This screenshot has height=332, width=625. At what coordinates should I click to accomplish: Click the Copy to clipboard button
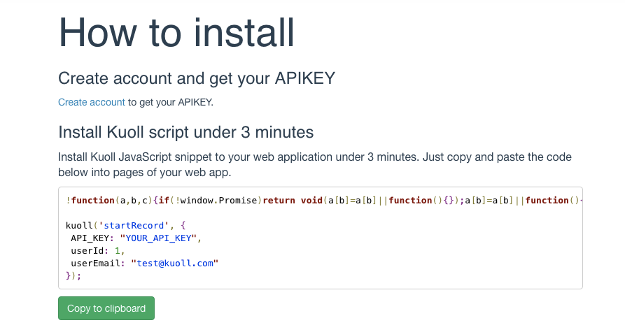pyautogui.click(x=106, y=308)
